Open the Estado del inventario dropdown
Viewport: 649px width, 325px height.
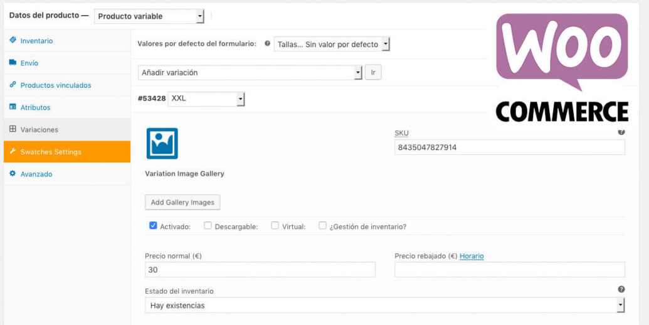coord(384,306)
